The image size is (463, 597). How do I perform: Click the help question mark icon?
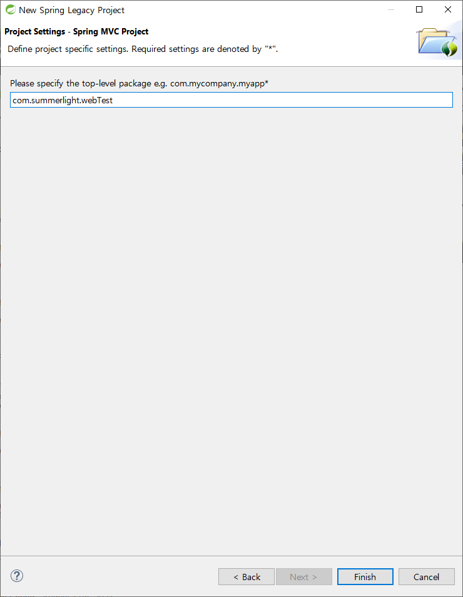pos(17,576)
